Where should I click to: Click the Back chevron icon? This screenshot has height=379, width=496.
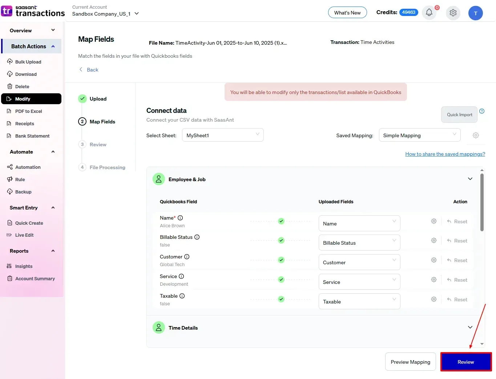click(x=81, y=69)
